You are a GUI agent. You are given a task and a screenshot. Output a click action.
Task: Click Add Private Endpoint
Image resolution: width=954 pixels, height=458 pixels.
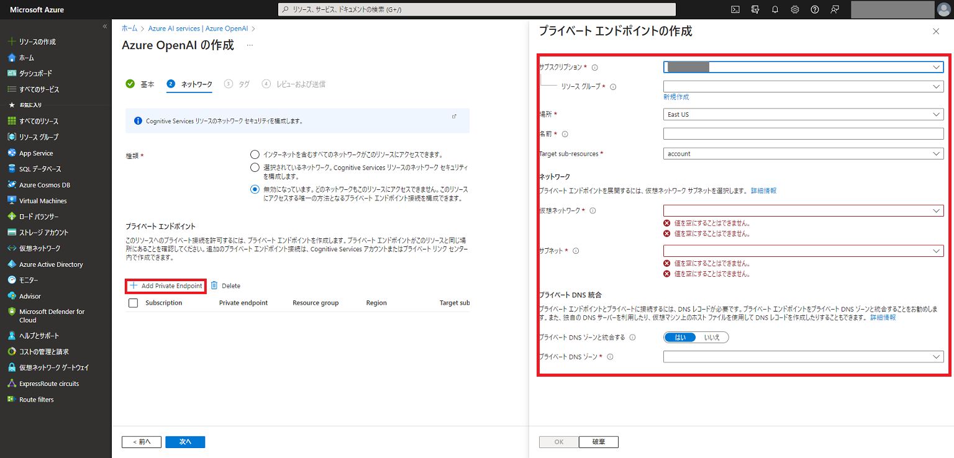coord(165,285)
